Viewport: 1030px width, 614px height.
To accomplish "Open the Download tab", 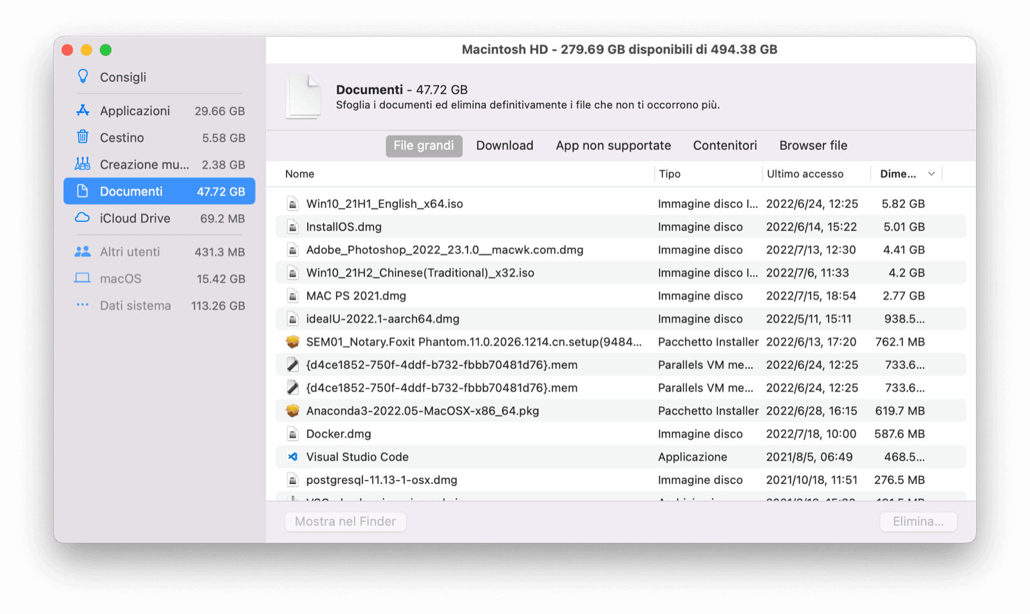I will [505, 145].
